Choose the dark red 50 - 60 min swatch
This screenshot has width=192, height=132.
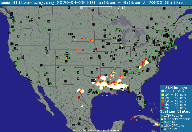point(162,108)
